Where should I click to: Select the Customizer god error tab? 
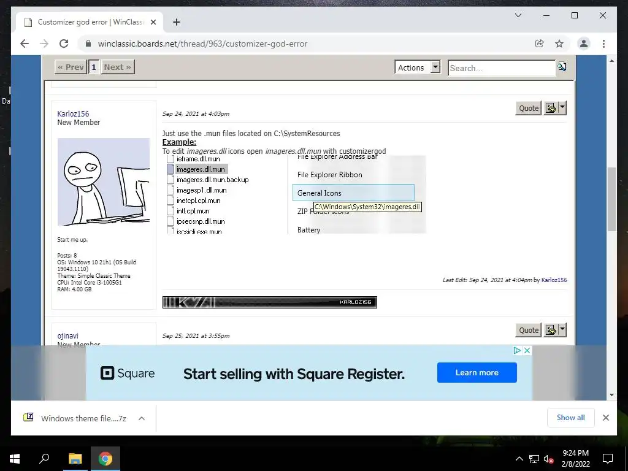pos(90,22)
